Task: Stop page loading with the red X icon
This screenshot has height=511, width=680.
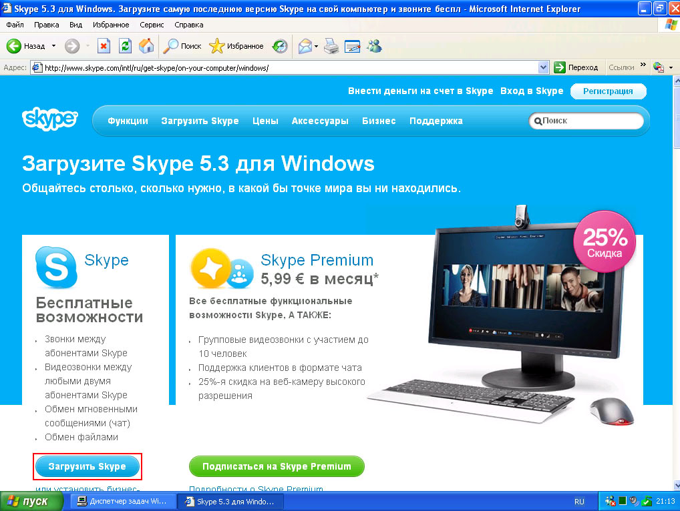Action: pyautogui.click(x=104, y=46)
